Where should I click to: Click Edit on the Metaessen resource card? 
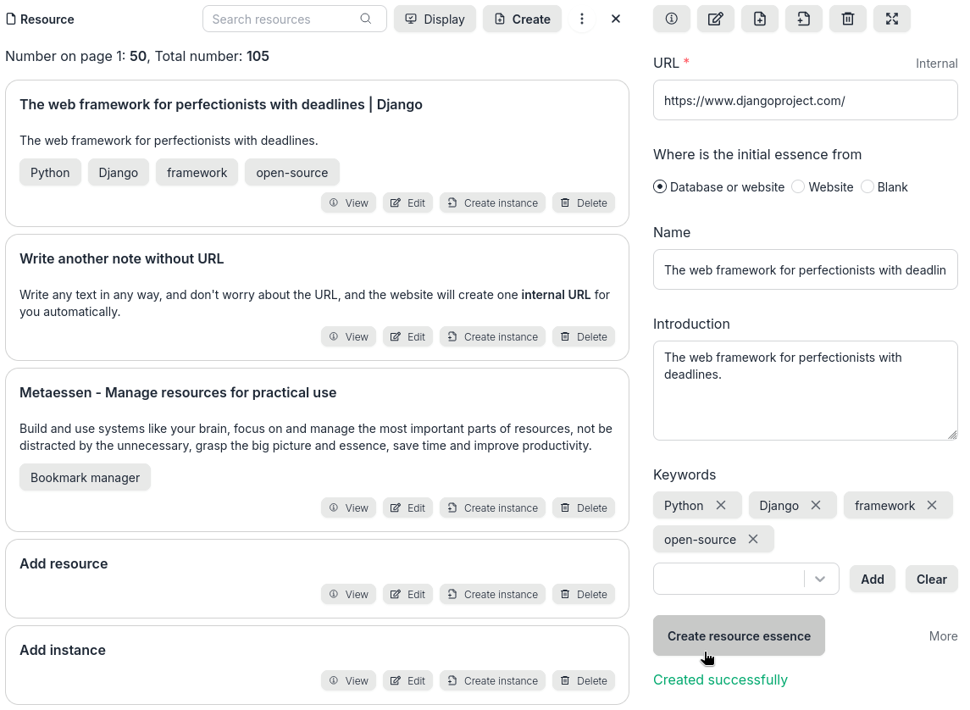coord(407,508)
